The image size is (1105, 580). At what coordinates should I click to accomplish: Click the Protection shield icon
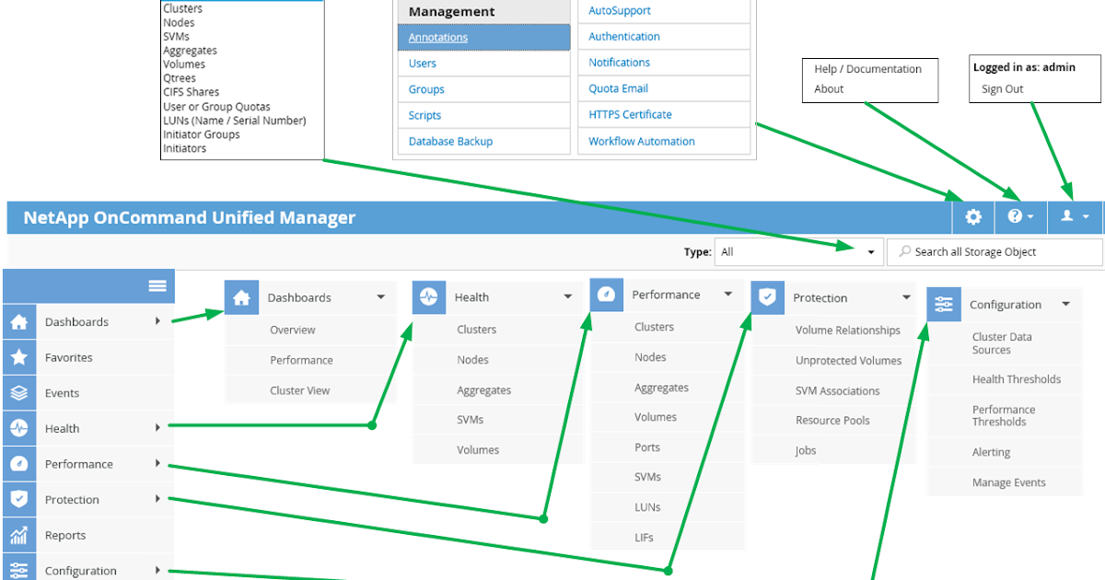click(x=17, y=499)
